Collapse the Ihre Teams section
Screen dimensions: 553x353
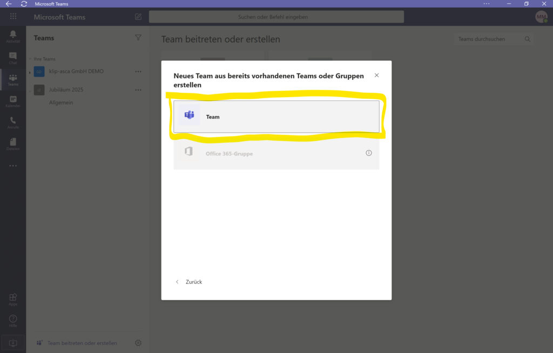pyautogui.click(x=30, y=59)
